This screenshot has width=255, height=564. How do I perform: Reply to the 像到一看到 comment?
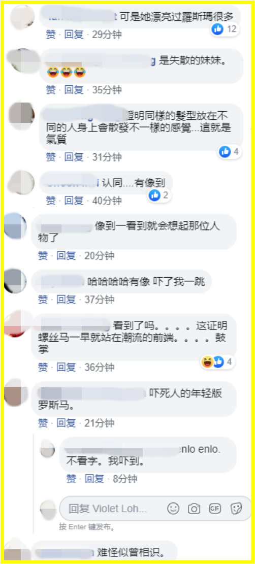pos(66,255)
